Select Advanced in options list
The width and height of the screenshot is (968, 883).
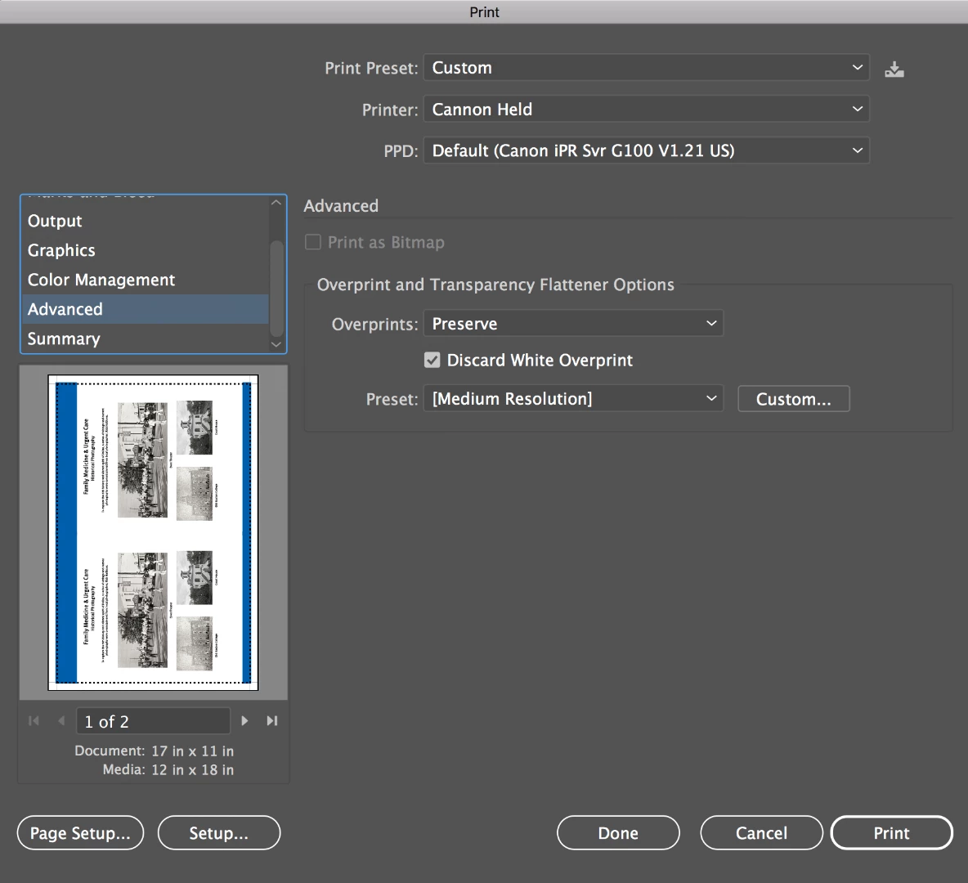146,309
